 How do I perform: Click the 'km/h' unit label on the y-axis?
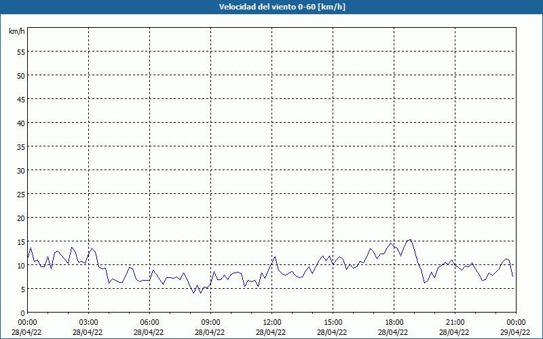click(x=16, y=31)
